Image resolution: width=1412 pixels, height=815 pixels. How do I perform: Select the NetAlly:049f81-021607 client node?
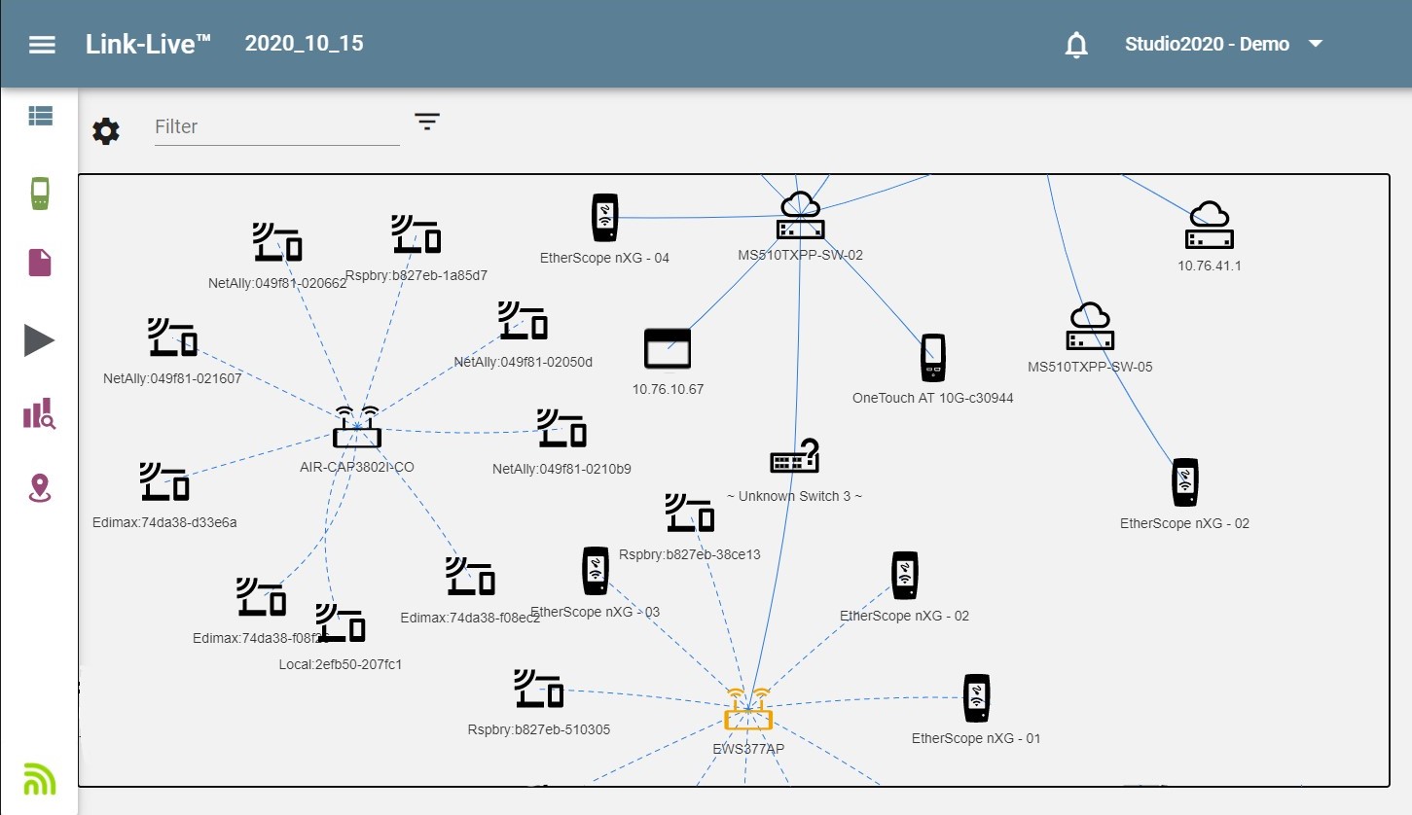(173, 337)
